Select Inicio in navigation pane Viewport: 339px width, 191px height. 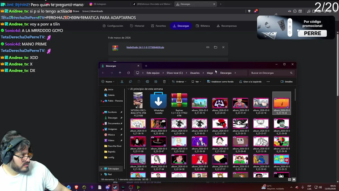[110, 90]
